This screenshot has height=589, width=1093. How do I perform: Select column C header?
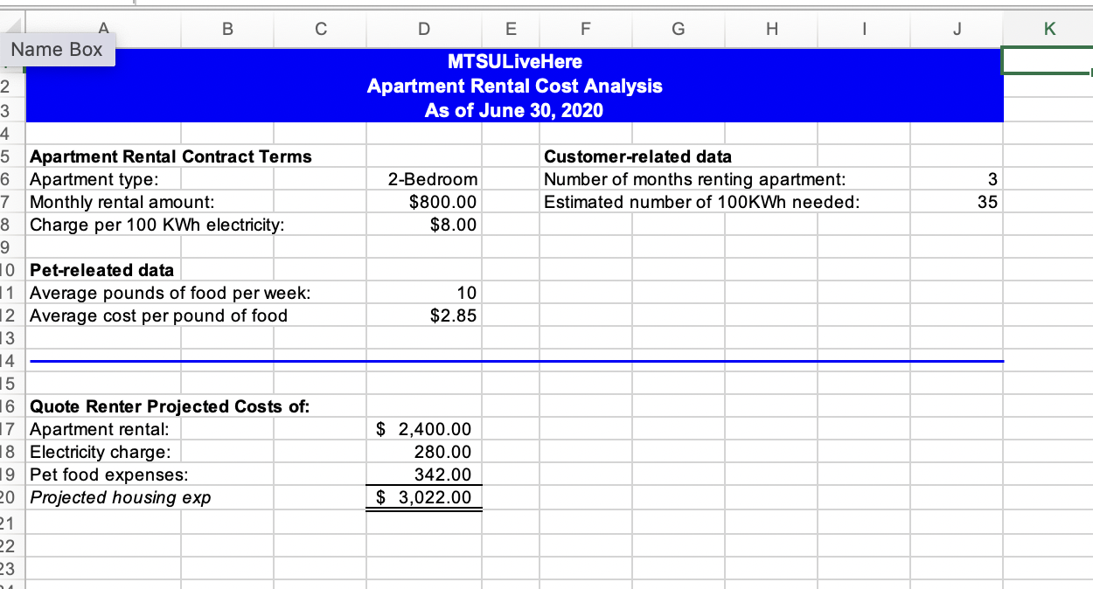tap(320, 29)
